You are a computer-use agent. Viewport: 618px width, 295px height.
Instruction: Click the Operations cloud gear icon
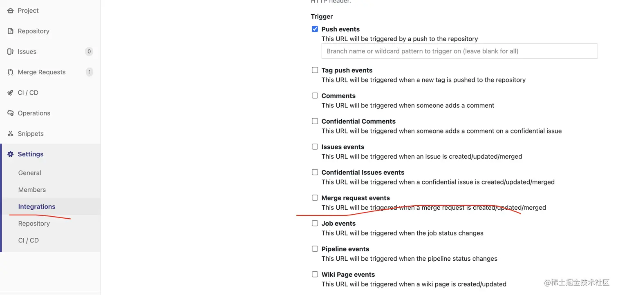point(11,113)
